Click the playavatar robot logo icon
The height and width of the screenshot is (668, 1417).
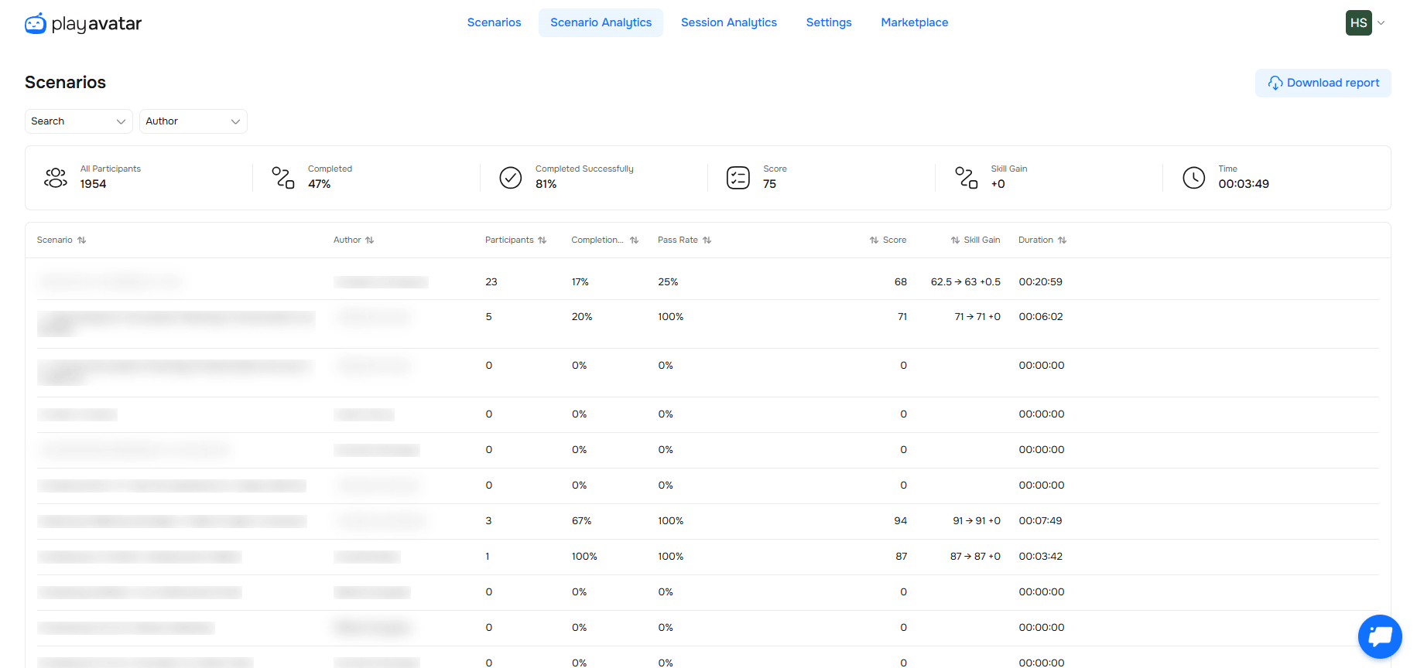(x=36, y=23)
